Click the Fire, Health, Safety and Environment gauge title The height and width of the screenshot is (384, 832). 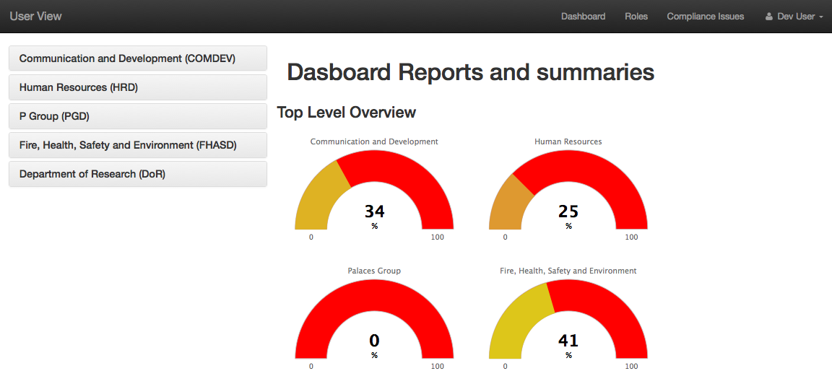(568, 271)
